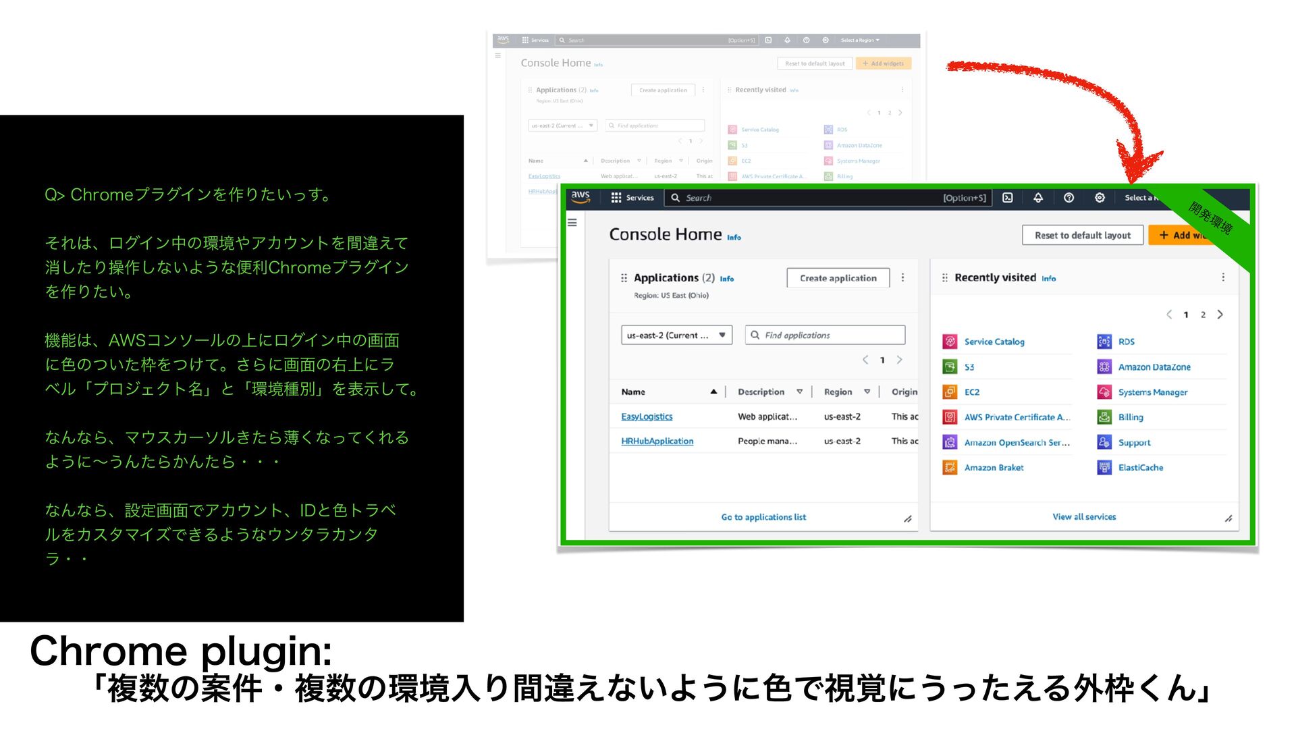Click the Find applications input field
This screenshot has height=729, width=1296.
pyautogui.click(x=825, y=335)
